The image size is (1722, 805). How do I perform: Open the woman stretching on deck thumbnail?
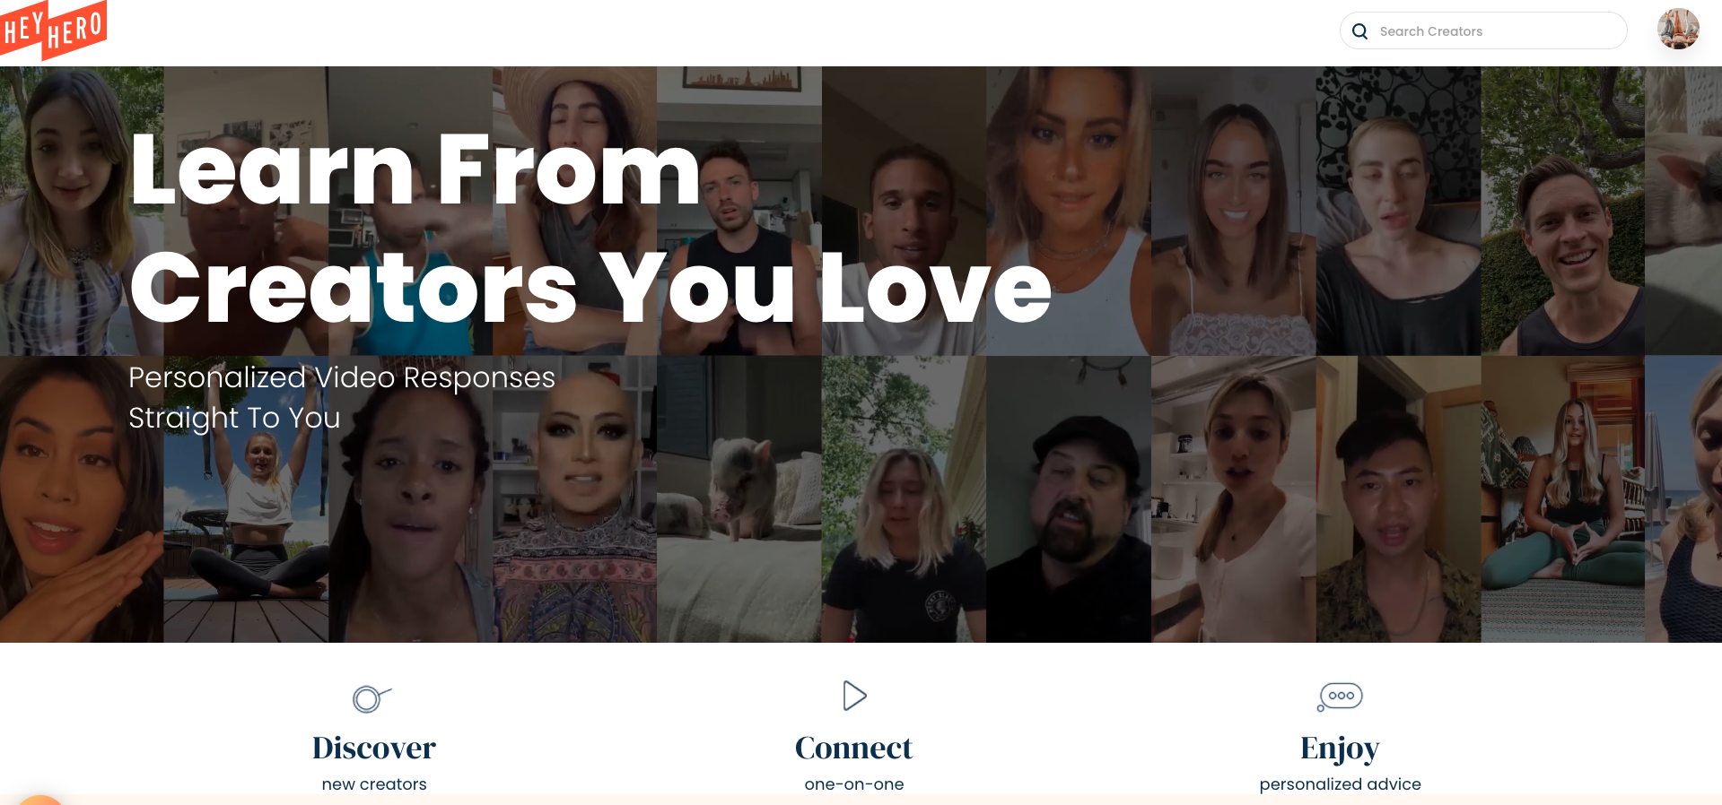246,499
